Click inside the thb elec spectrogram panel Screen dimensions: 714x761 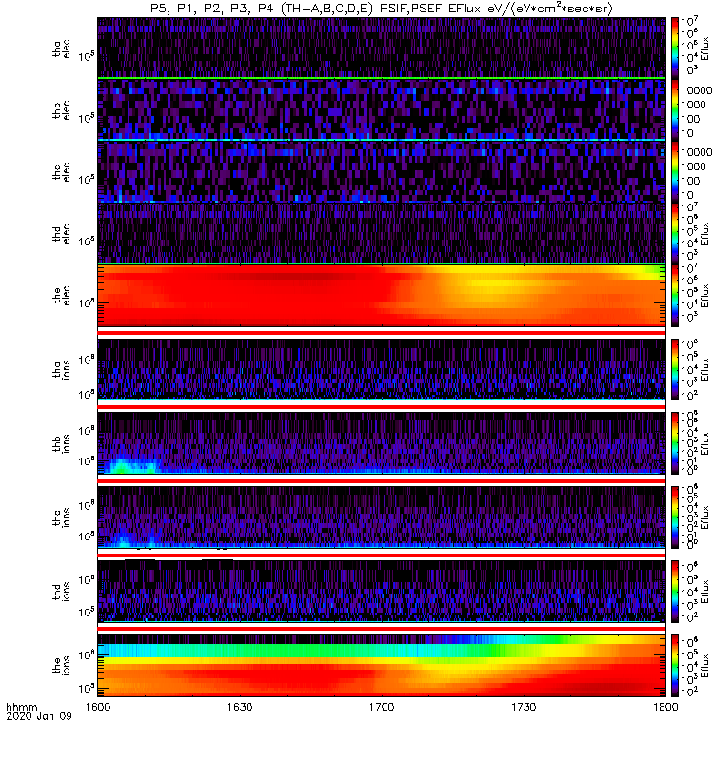click(x=382, y=109)
